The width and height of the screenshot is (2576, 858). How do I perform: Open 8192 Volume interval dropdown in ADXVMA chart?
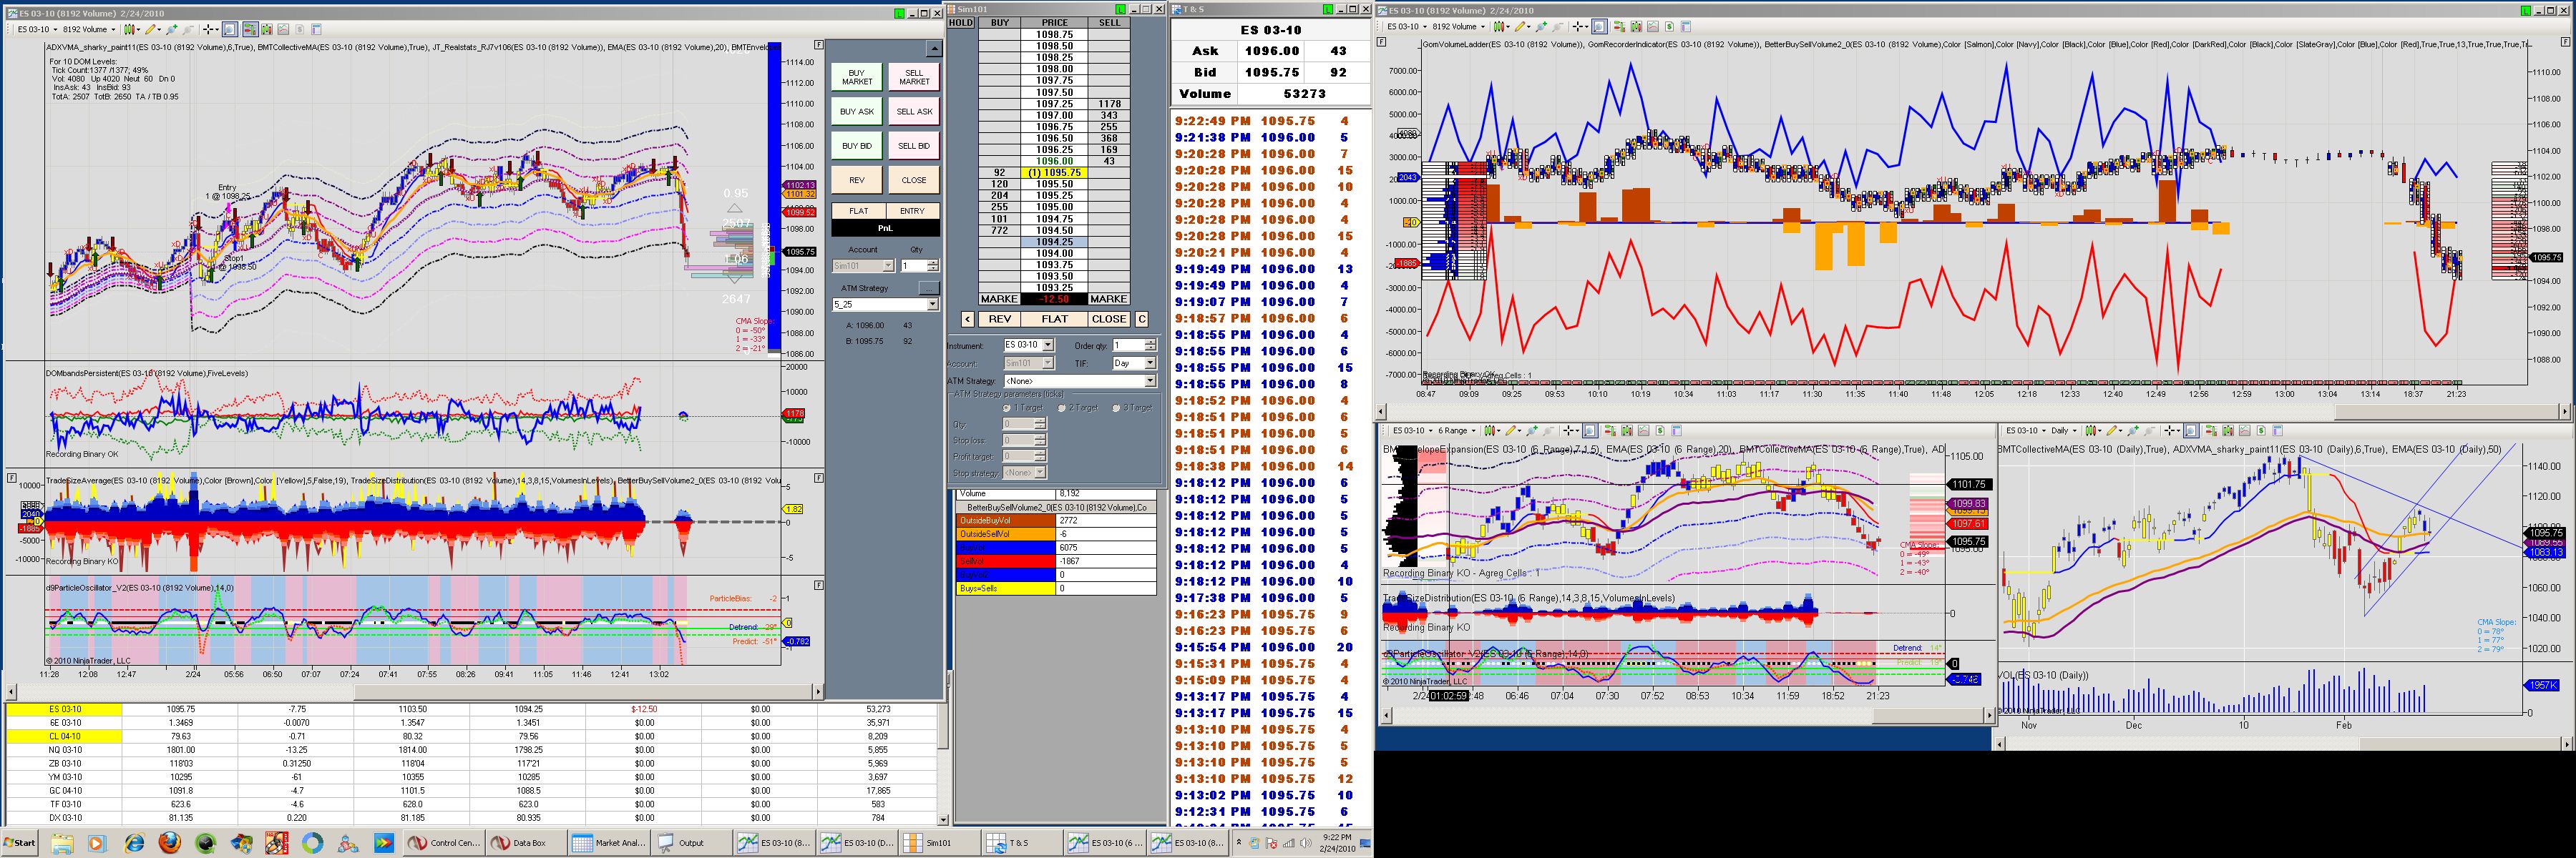pyautogui.click(x=88, y=30)
